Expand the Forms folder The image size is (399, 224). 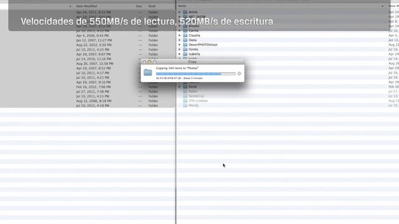pos(180,49)
